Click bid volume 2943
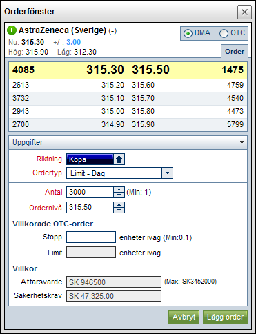This screenshot has width=256, height=334. coord(21,111)
